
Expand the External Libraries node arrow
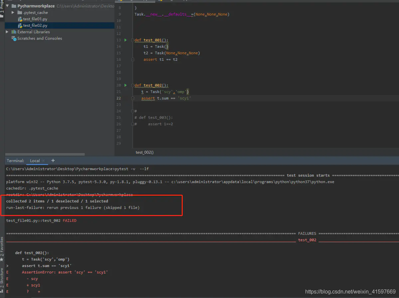7,32
